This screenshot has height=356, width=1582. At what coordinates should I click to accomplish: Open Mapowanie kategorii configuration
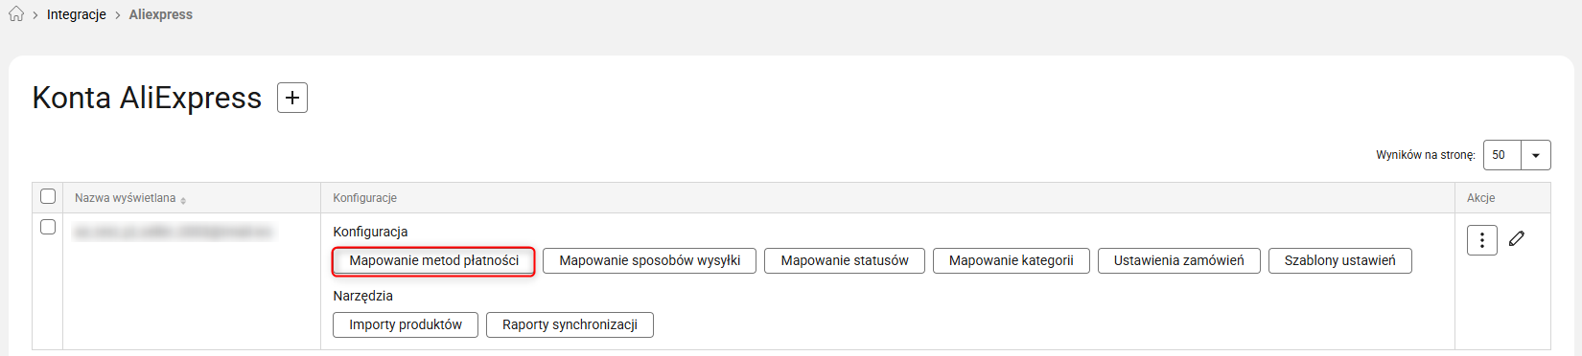pos(1011,260)
